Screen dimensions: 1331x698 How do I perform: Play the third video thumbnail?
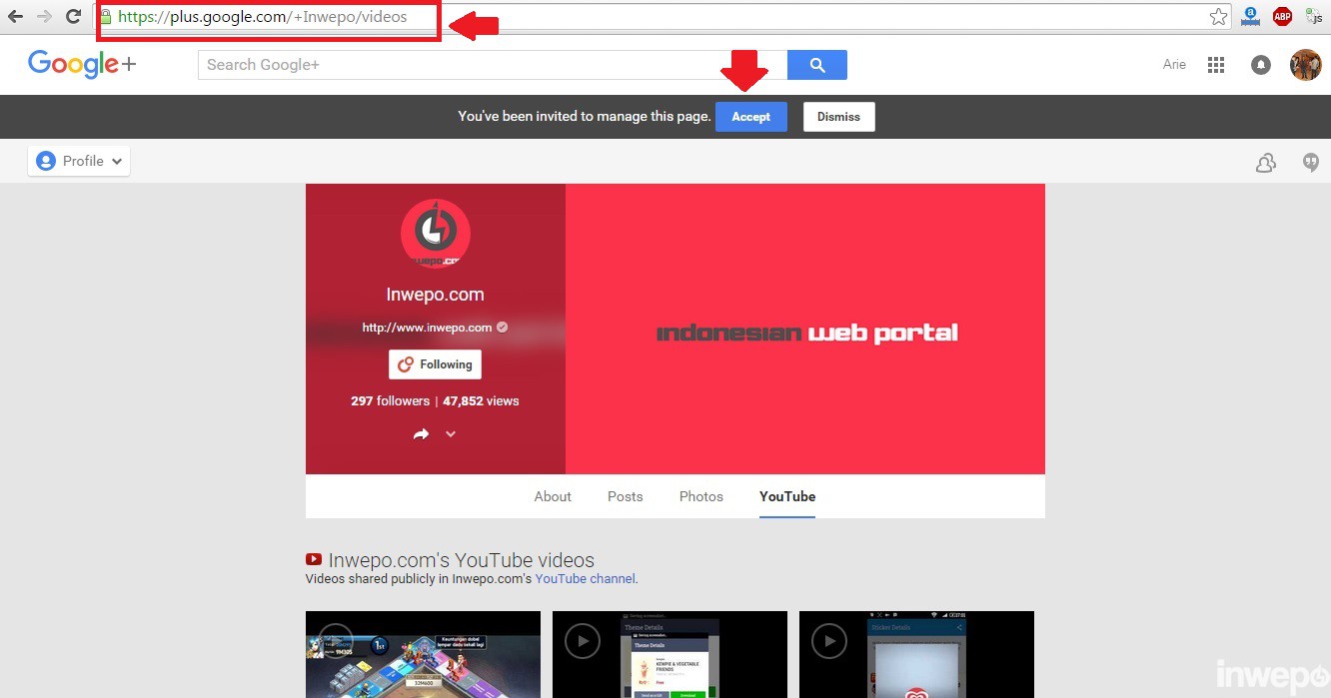(916, 655)
